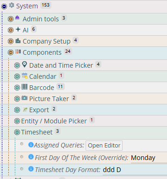Select the Export label

click(x=39, y=110)
